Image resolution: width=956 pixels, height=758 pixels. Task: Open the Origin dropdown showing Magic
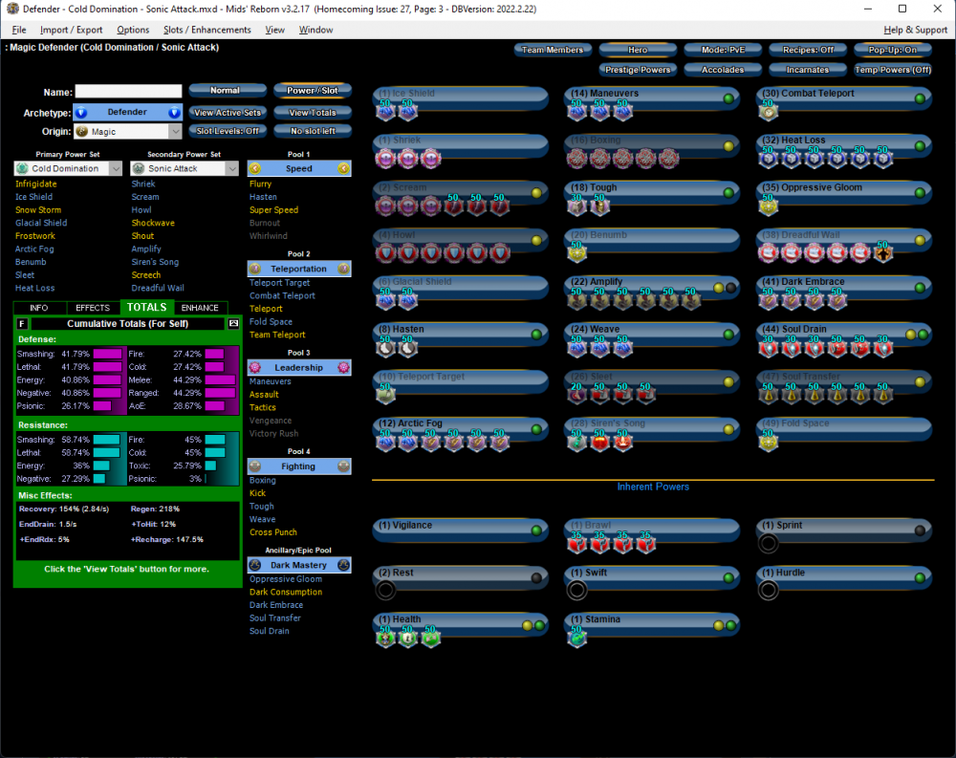click(128, 132)
